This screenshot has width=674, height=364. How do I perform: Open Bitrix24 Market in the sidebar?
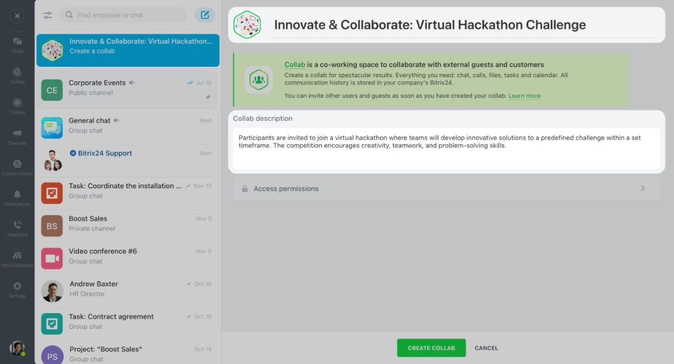tap(17, 259)
